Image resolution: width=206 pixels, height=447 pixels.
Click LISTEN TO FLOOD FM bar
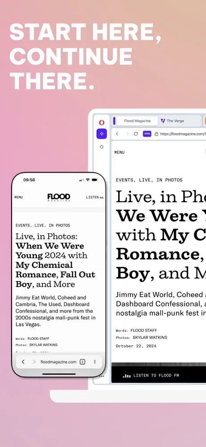coord(159,375)
